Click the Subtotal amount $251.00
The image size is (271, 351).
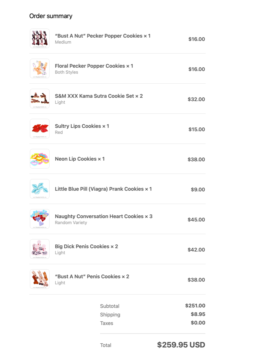tap(195, 305)
